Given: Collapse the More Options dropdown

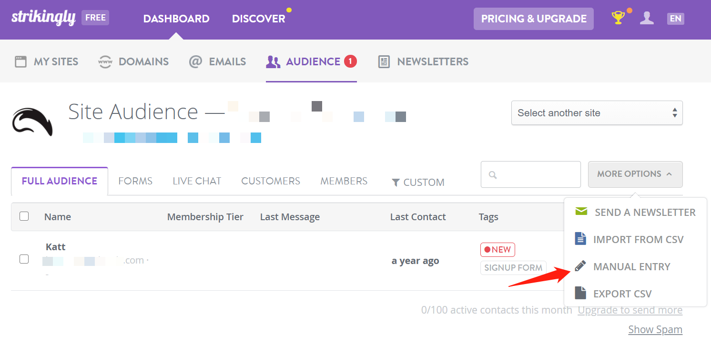Looking at the screenshot, I should pos(635,174).
